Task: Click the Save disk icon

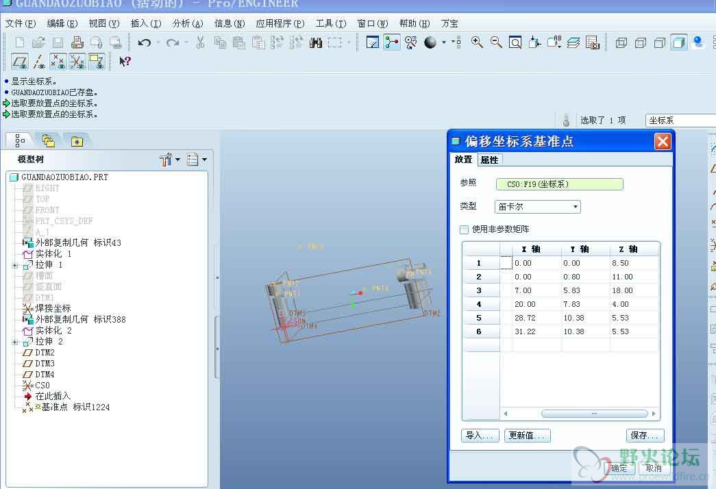Action: click(x=58, y=42)
